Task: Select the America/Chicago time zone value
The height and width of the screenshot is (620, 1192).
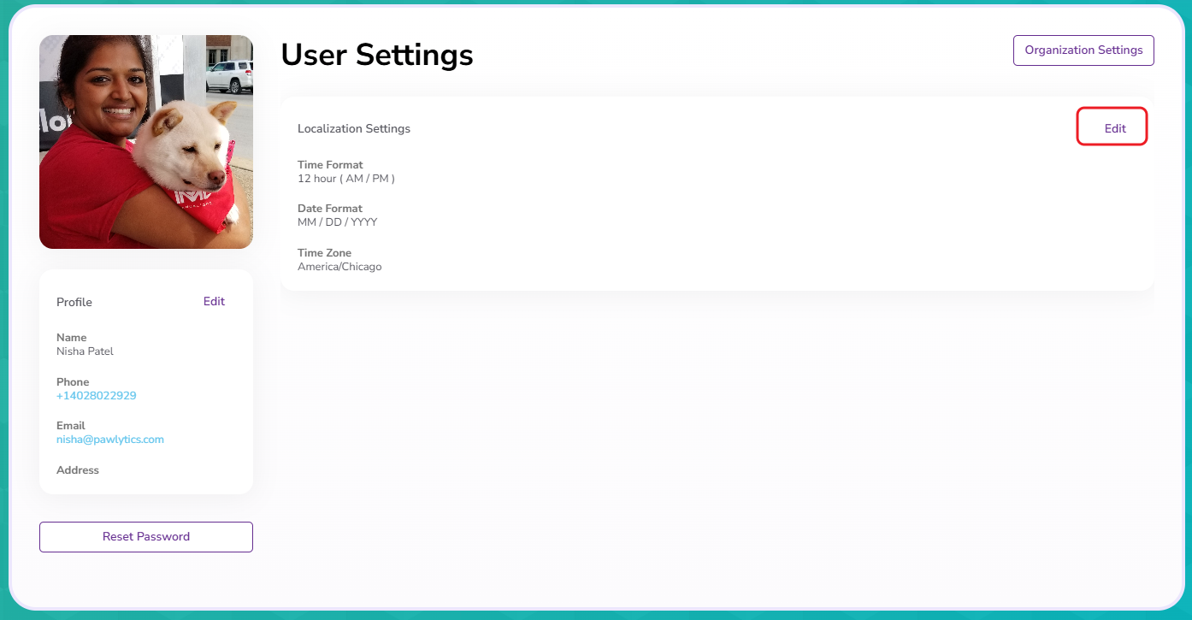Action: (339, 267)
